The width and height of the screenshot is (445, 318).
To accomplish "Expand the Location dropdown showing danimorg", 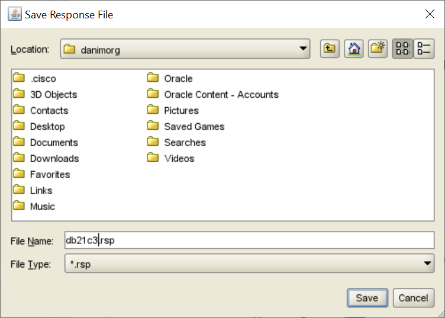I will click(x=303, y=50).
